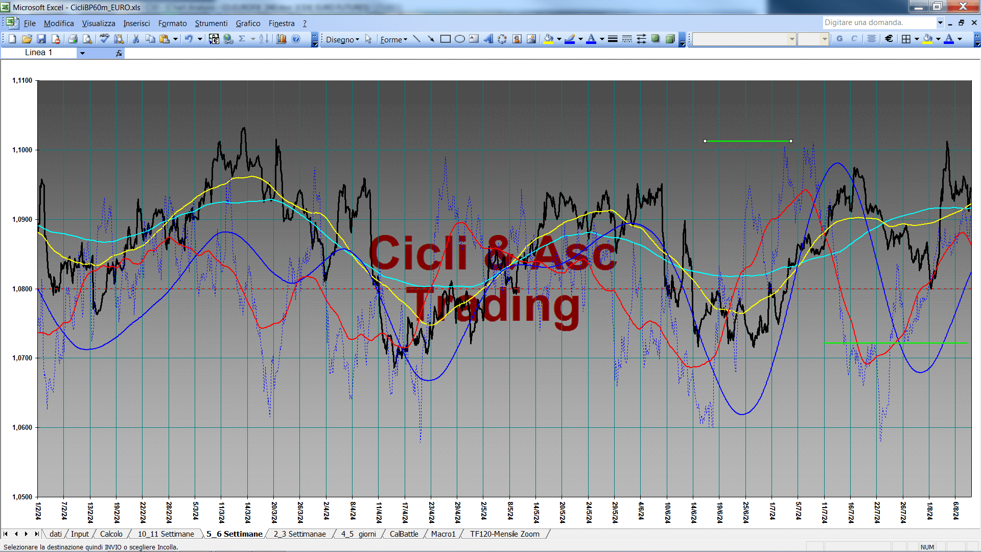
Task: Select the Rectangle drawing tool
Action: [x=445, y=39]
